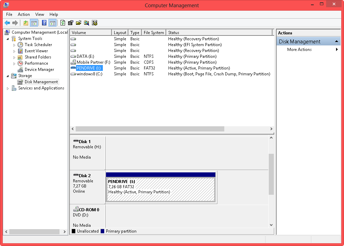
Task: Expand Services and Applications node arrow
Action: click(8, 88)
